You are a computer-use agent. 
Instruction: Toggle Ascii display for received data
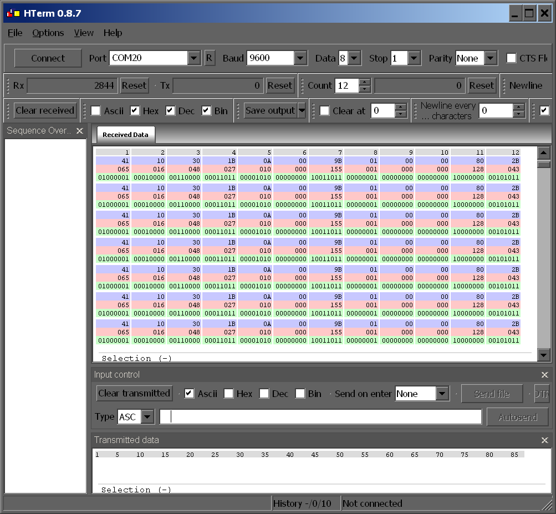[x=96, y=111]
